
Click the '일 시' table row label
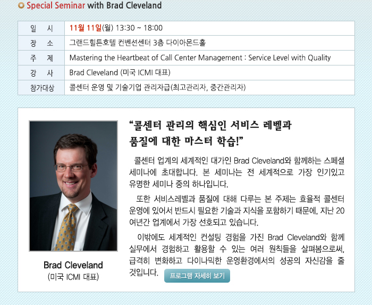point(41,28)
